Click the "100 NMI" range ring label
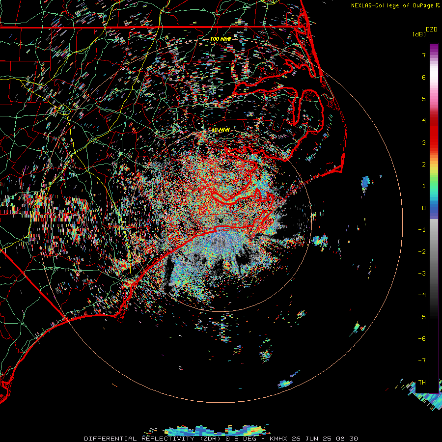 point(221,39)
